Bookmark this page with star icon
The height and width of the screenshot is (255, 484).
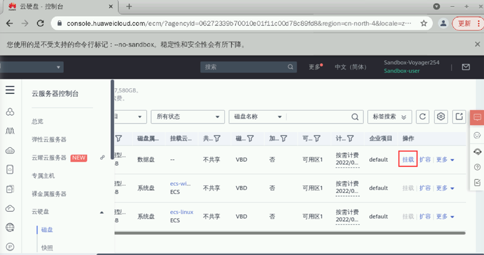coord(424,23)
